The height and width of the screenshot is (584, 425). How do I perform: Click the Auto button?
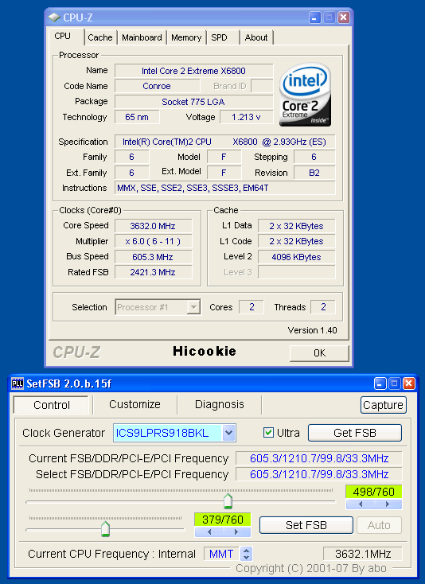click(379, 525)
